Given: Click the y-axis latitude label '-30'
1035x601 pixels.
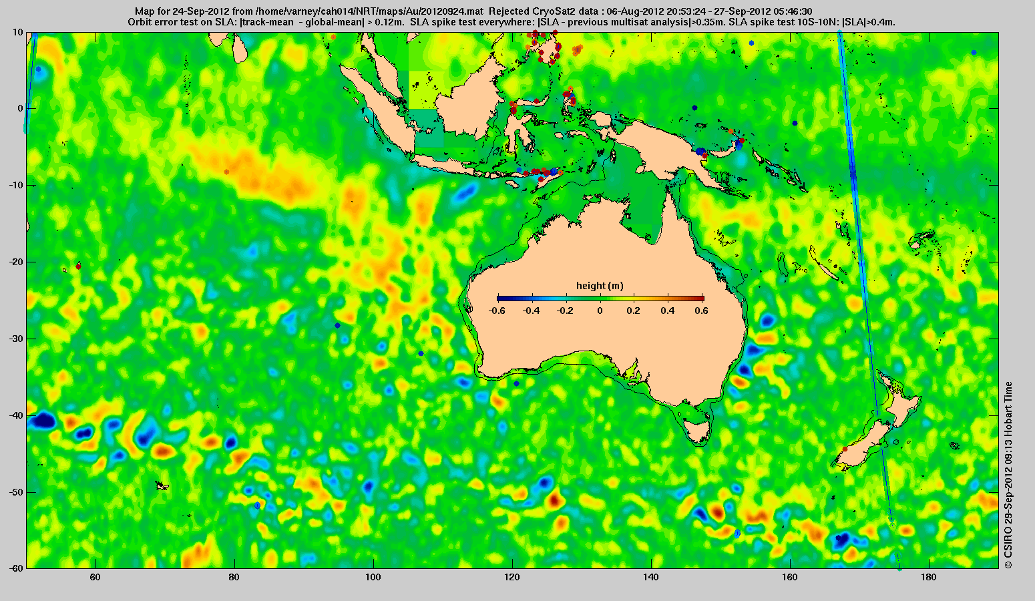Looking at the screenshot, I should tap(15, 339).
